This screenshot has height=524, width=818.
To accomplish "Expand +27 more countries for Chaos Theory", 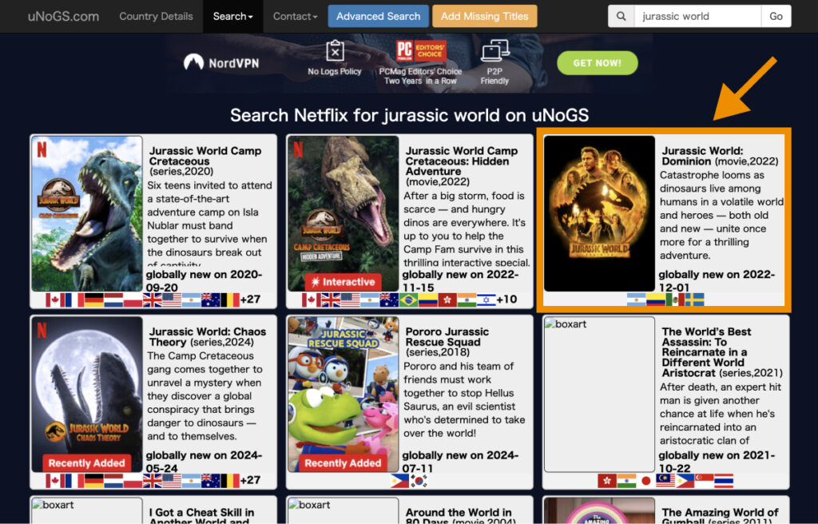I will pyautogui.click(x=250, y=481).
